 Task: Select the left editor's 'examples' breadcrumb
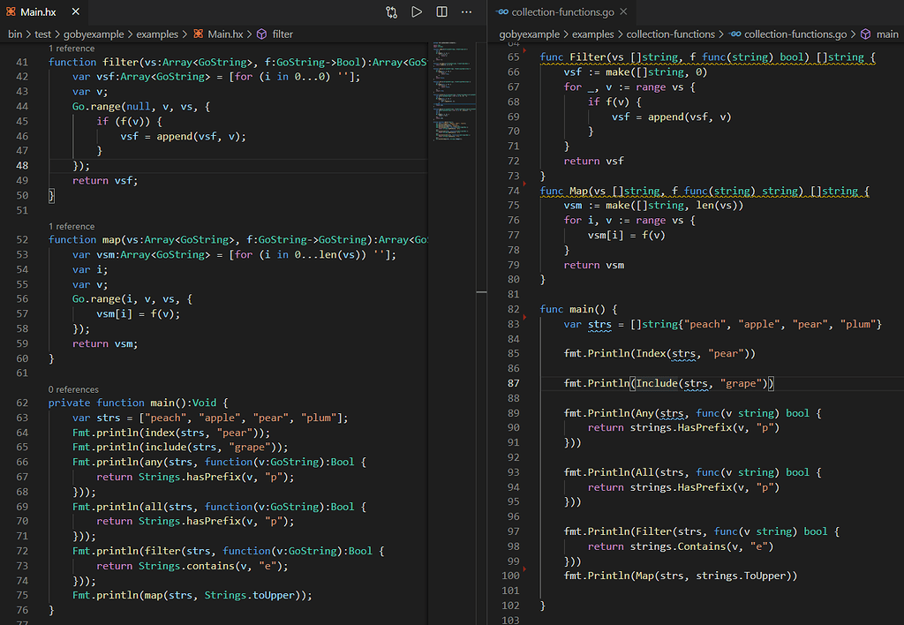[157, 34]
